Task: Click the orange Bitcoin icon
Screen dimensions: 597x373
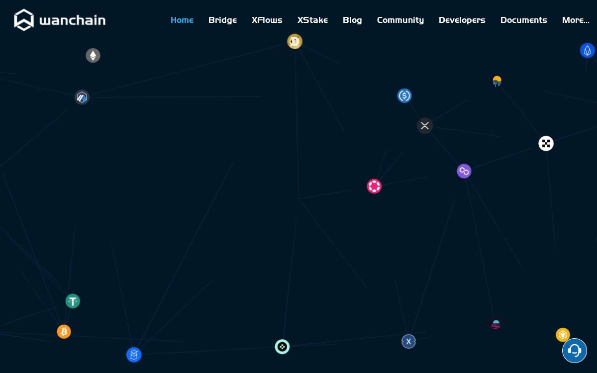Action: 64,331
